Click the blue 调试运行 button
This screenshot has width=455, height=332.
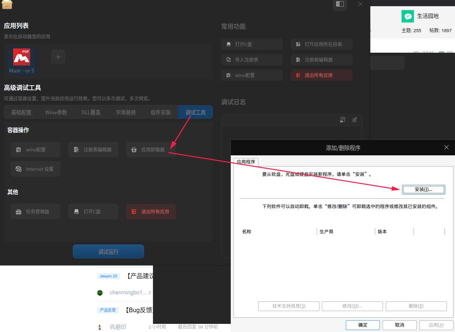(x=108, y=251)
